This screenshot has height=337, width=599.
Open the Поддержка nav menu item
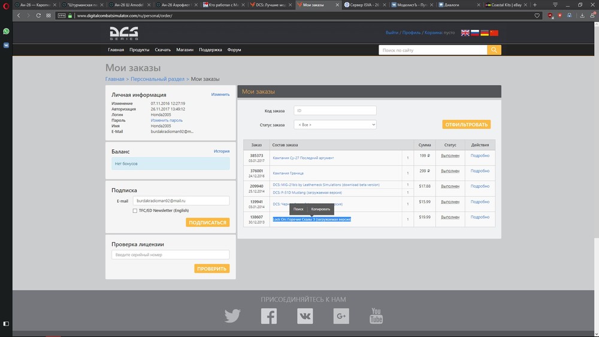(x=210, y=50)
